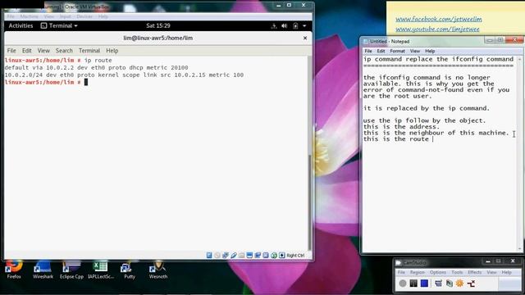Viewport: 525px width, 295px height.
Task: Open the www.facebook.com/jetweelim link on sticky note
Action: 439,19
